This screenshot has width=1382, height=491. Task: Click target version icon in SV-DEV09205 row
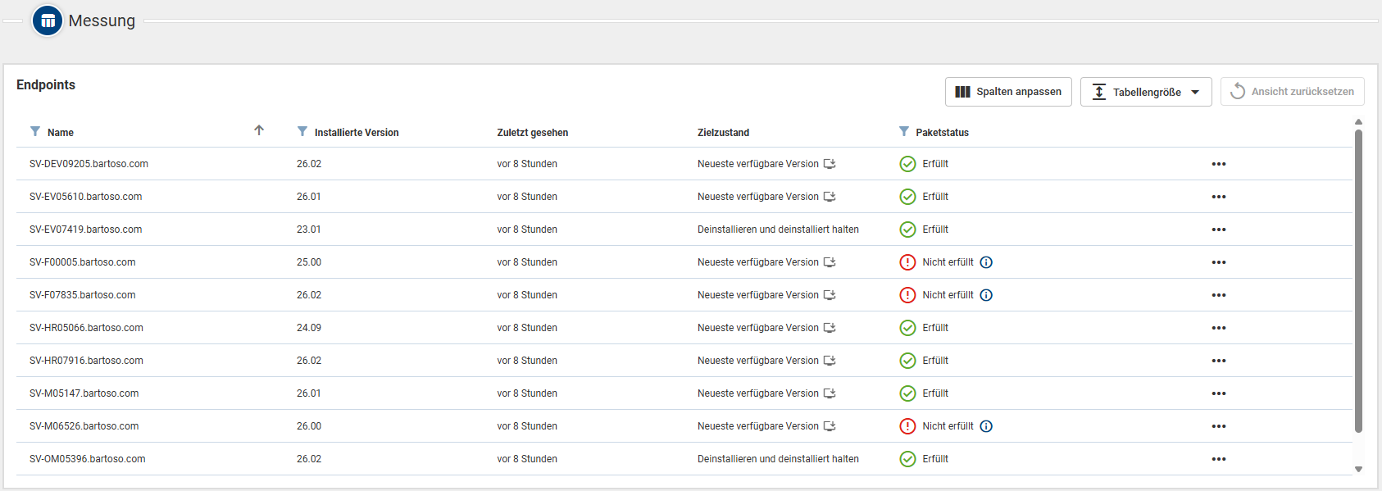click(x=830, y=164)
